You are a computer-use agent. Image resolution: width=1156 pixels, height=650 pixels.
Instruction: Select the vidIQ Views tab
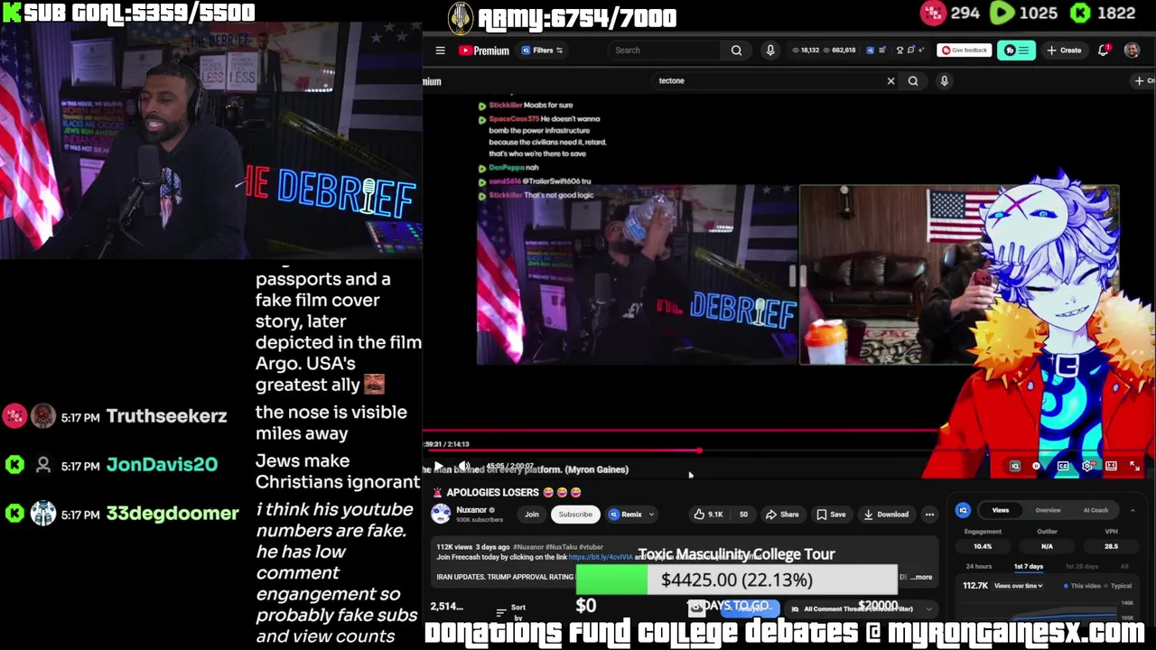coord(1001,511)
